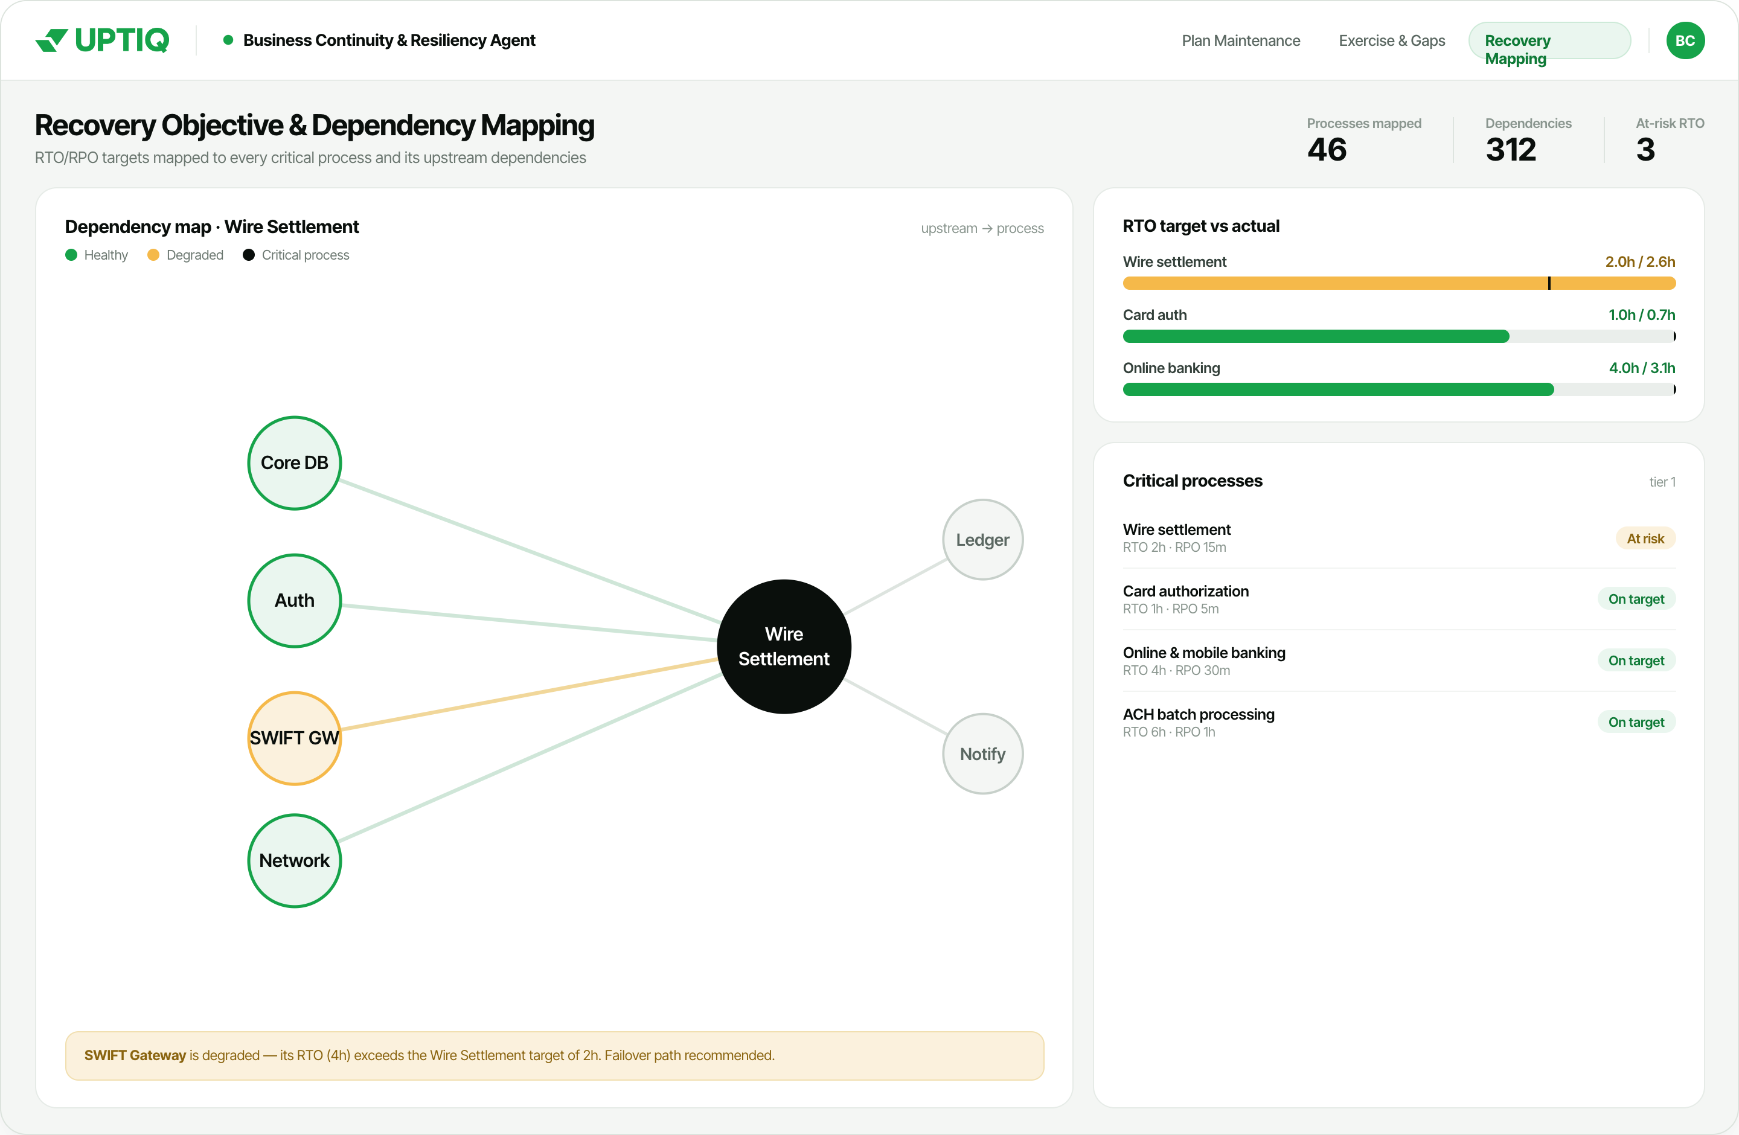The width and height of the screenshot is (1739, 1135).
Task: Open the BC user avatar
Action: click(x=1685, y=40)
